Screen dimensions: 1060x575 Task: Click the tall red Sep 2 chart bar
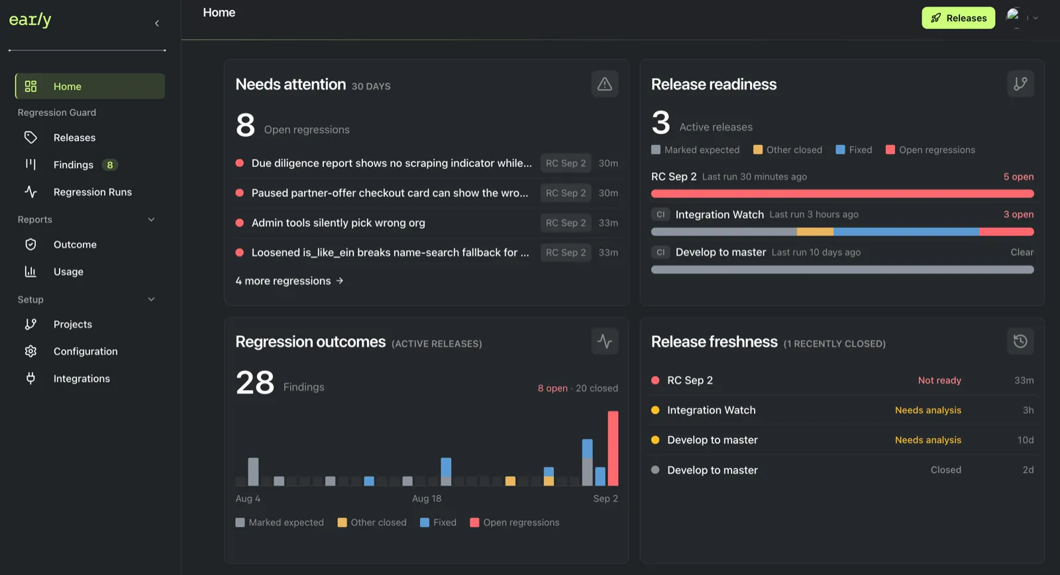pyautogui.click(x=613, y=448)
